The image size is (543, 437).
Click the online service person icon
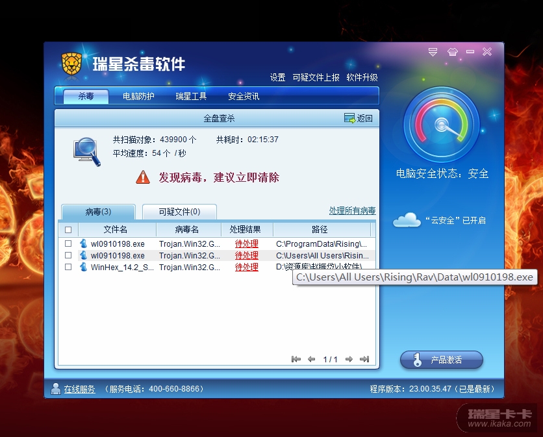click(x=55, y=388)
